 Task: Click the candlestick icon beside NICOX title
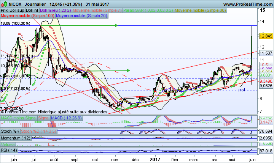point(4,4)
